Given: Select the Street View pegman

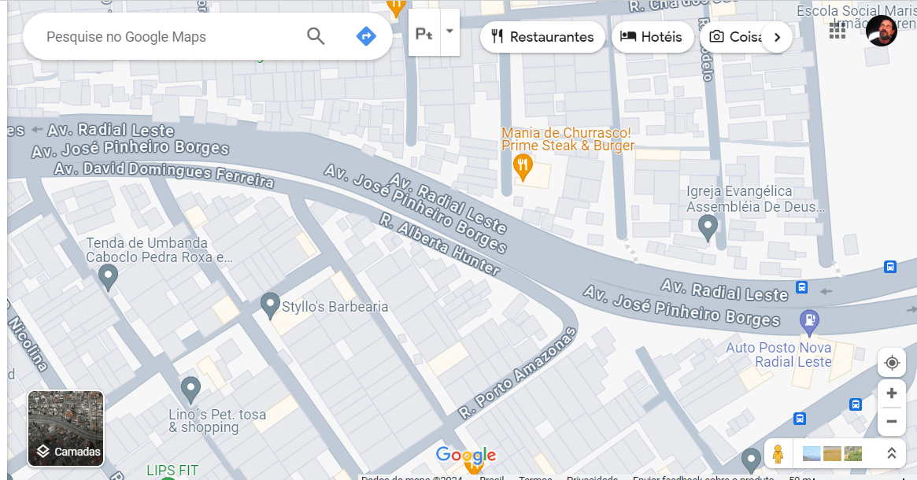Looking at the screenshot, I should (778, 454).
